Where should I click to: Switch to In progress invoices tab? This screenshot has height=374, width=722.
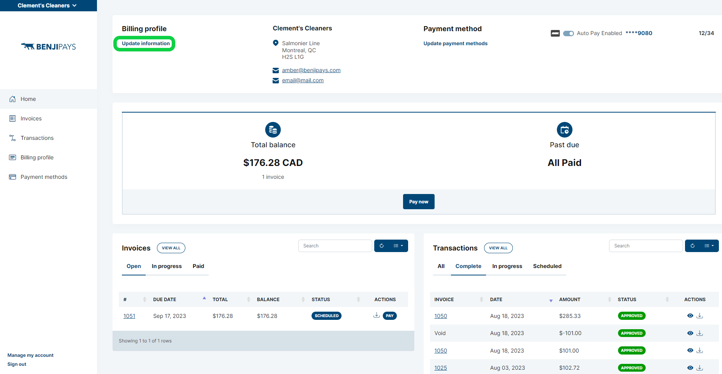[167, 266]
